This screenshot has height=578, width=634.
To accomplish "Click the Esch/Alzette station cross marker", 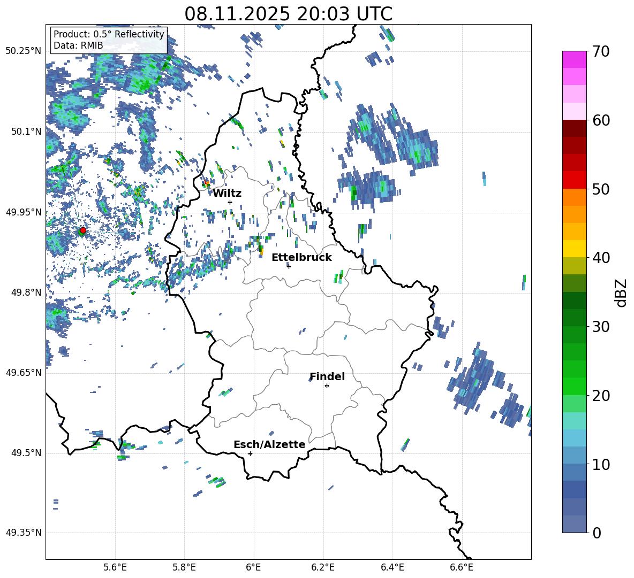I will point(250,453).
